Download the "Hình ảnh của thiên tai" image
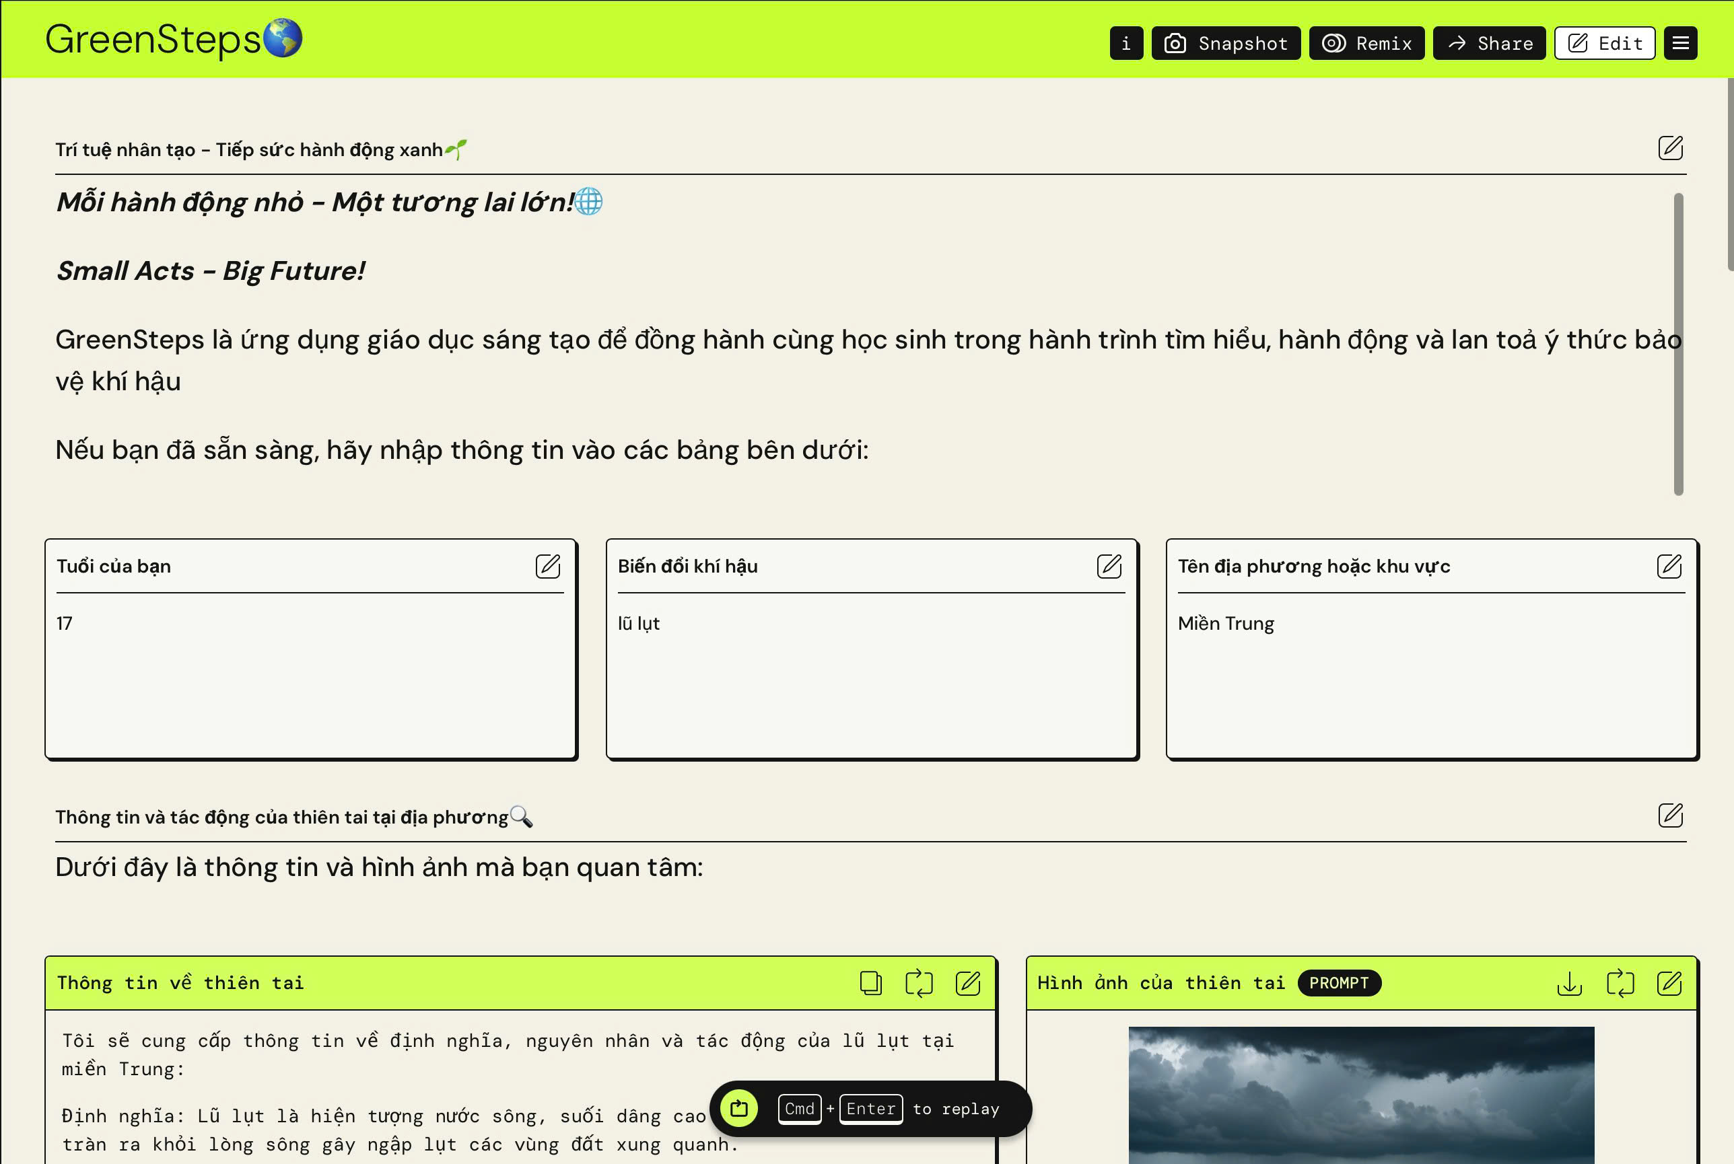 (x=1569, y=984)
